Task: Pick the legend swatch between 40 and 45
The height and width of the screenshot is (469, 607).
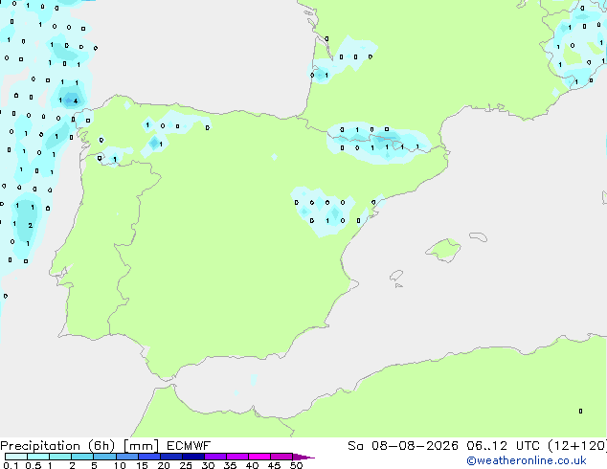Action: [x=259, y=457]
